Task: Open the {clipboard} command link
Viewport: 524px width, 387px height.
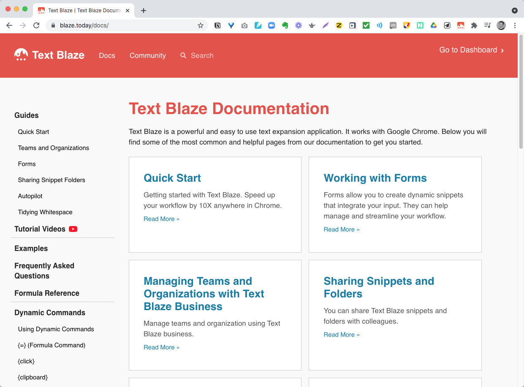Action: (x=33, y=377)
